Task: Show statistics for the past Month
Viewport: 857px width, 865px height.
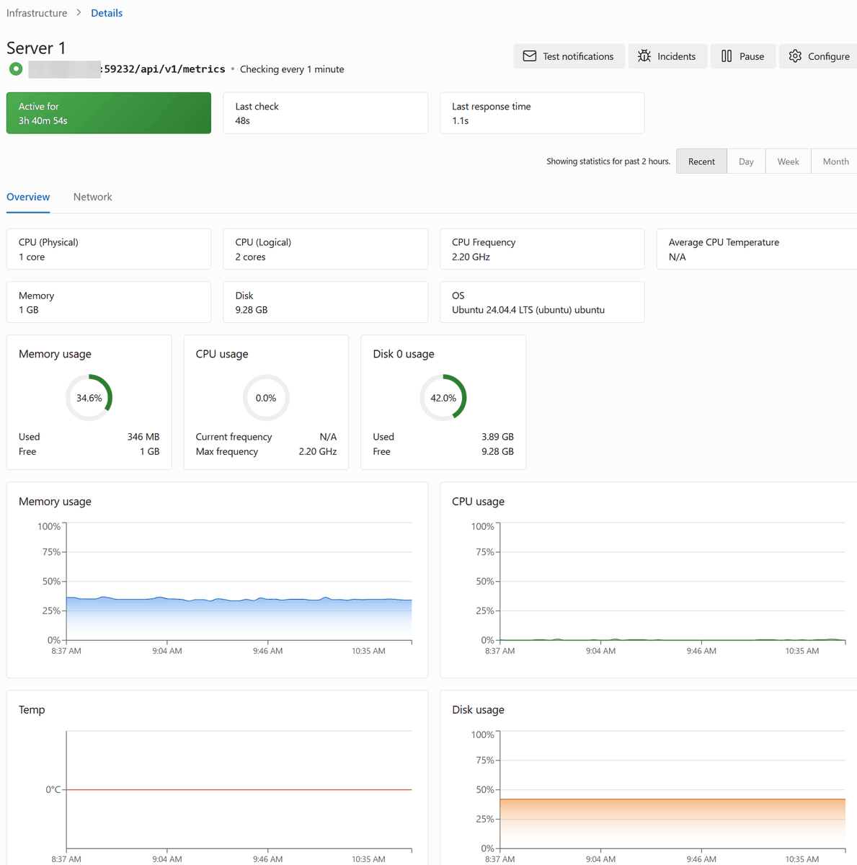Action: coord(835,161)
